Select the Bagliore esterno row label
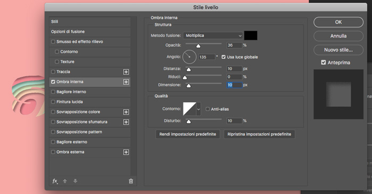The height and width of the screenshot is (194, 372). [x=72, y=142]
